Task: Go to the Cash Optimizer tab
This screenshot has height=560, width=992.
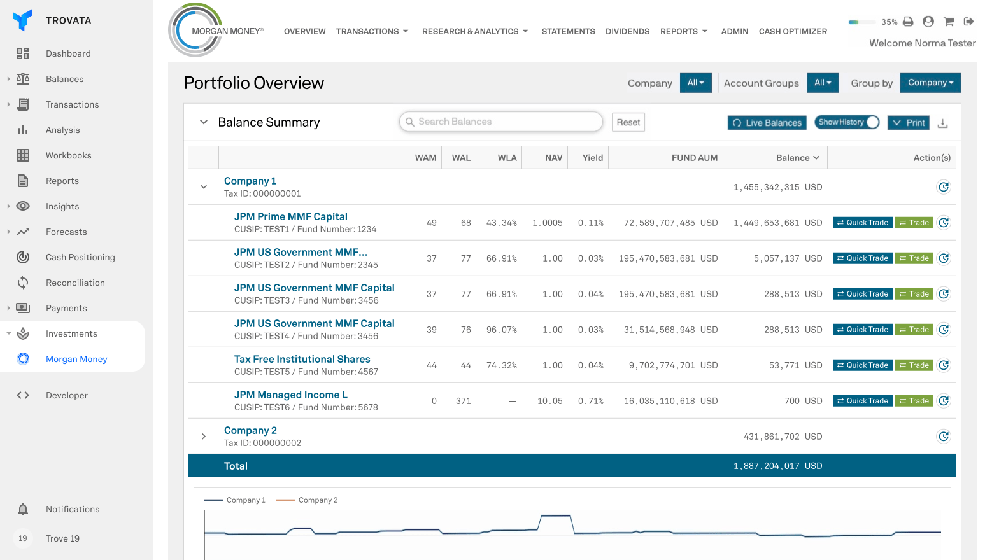Action: point(793,31)
